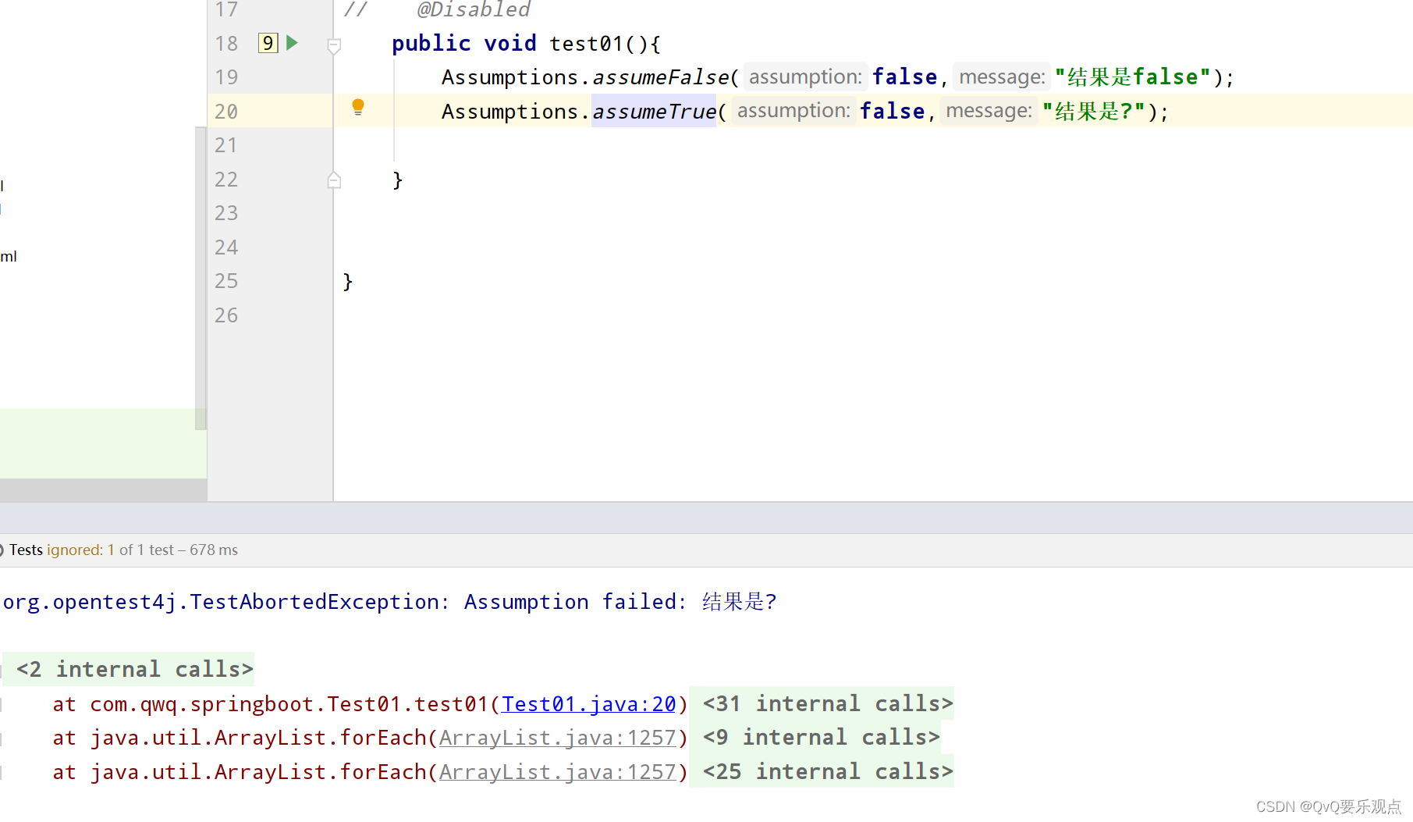Image resolution: width=1413 pixels, height=822 pixels.
Task: Click the bookmark 9 gutter marker
Action: [x=268, y=43]
